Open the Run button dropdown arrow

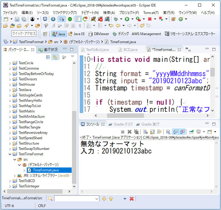(x=132, y=19)
